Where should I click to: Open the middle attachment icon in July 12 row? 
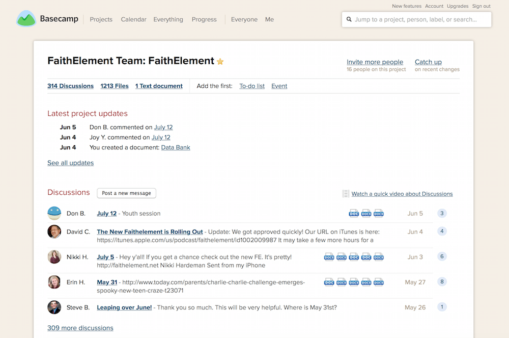coord(366,213)
